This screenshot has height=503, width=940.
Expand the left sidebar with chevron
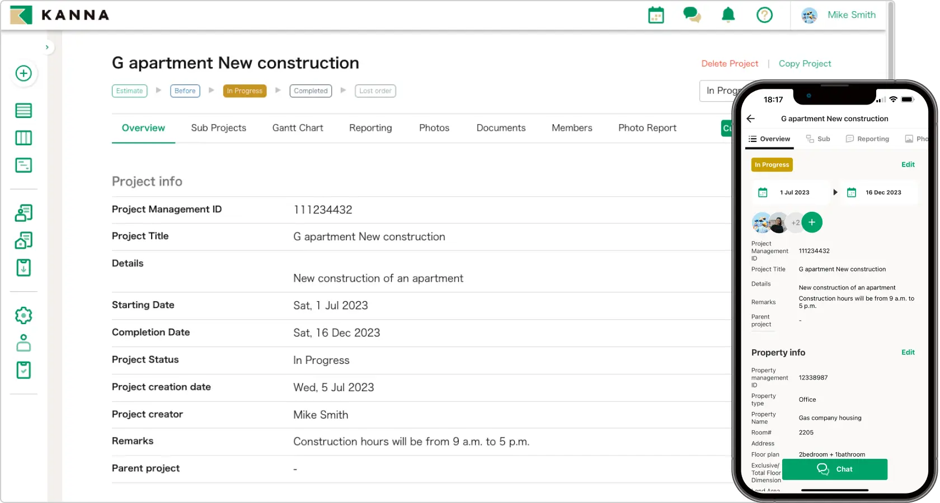[47, 48]
